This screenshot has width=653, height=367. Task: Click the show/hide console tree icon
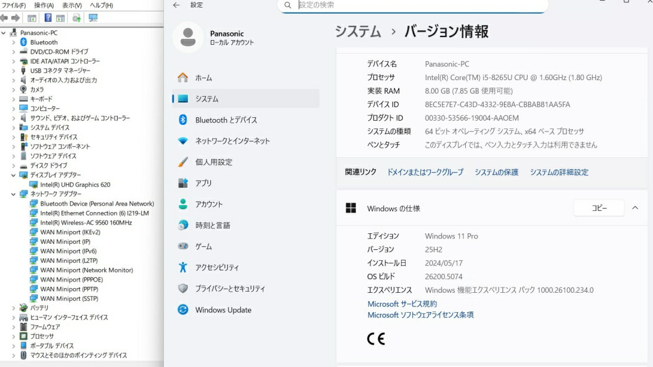32,18
